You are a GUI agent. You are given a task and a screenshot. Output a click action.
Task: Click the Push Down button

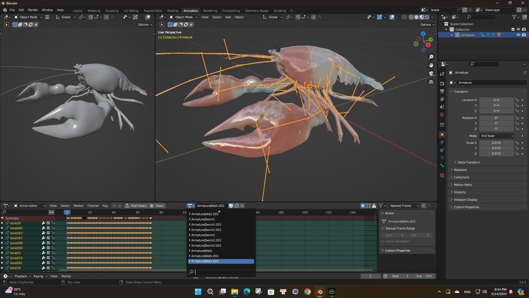[136, 206]
